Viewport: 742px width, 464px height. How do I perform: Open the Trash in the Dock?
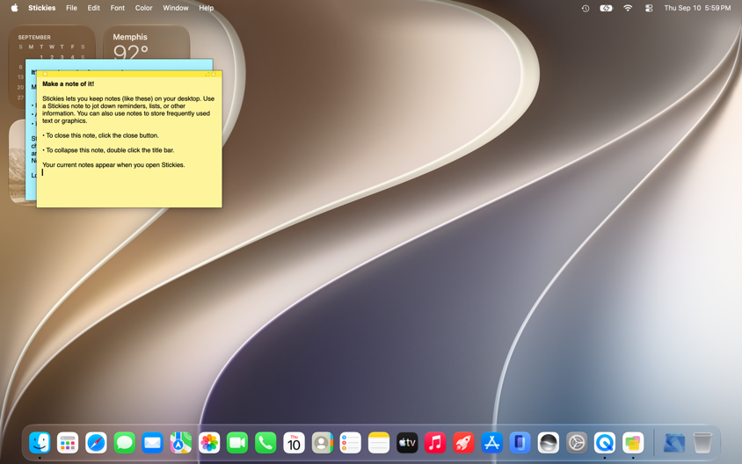pos(702,443)
